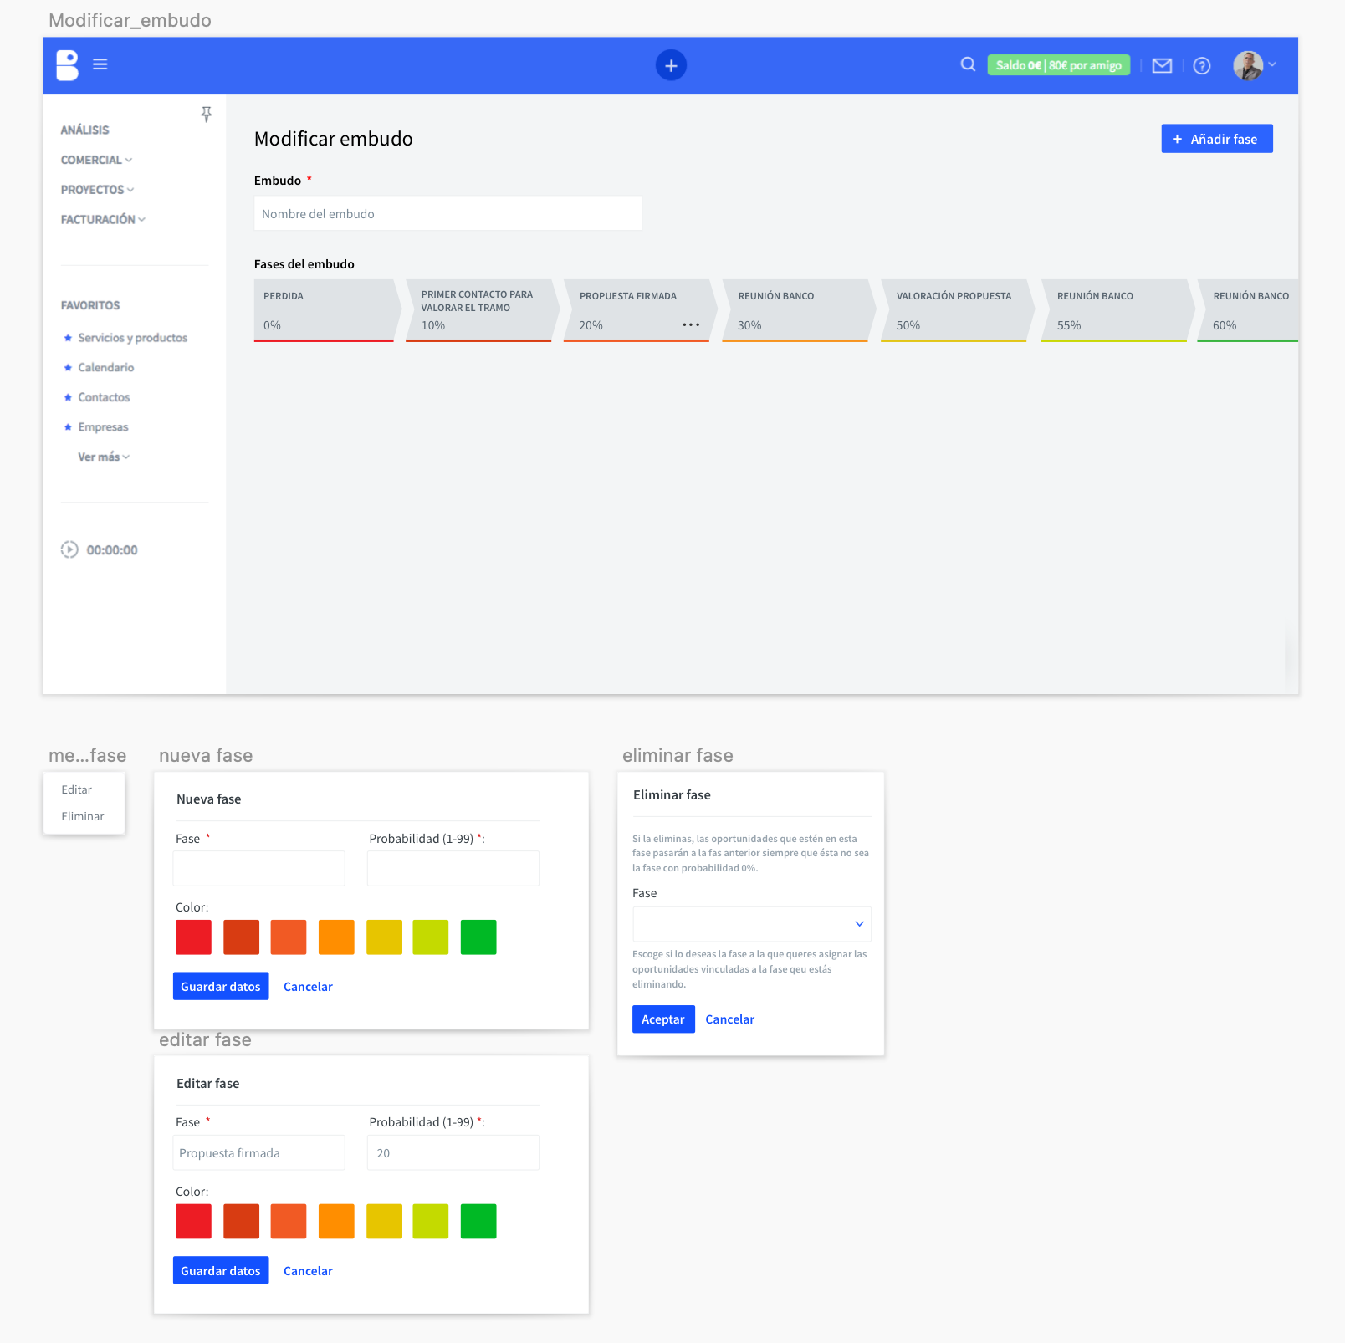This screenshot has height=1343, width=1345.
Task: Click the hamburger menu icon
Action: 100,64
